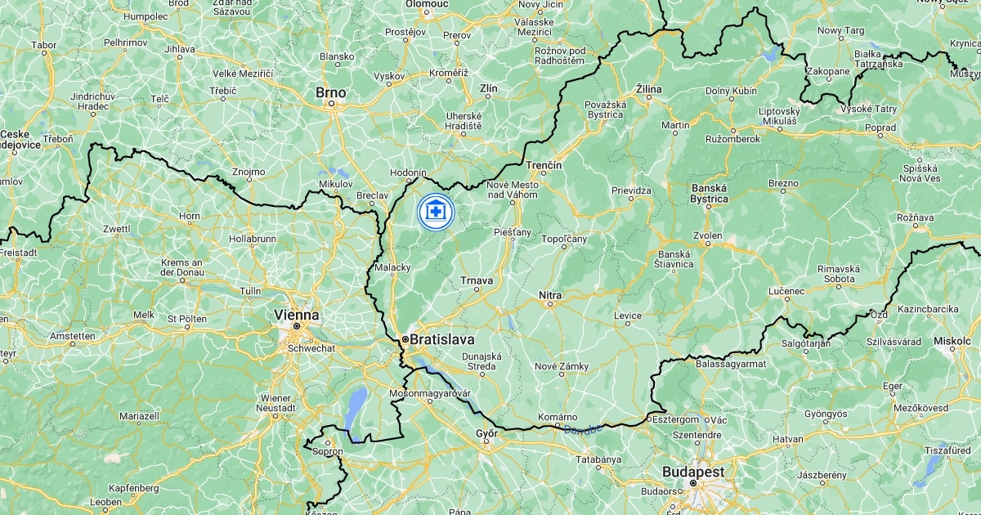Click the Trenčín city label
This screenshot has width=981, height=515.
[x=544, y=166]
